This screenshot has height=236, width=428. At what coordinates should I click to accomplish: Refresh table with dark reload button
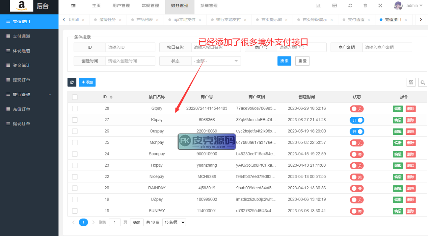coord(72,82)
